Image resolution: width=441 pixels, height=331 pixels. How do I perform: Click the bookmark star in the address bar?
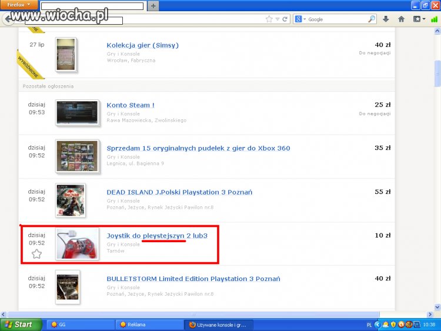[269, 19]
